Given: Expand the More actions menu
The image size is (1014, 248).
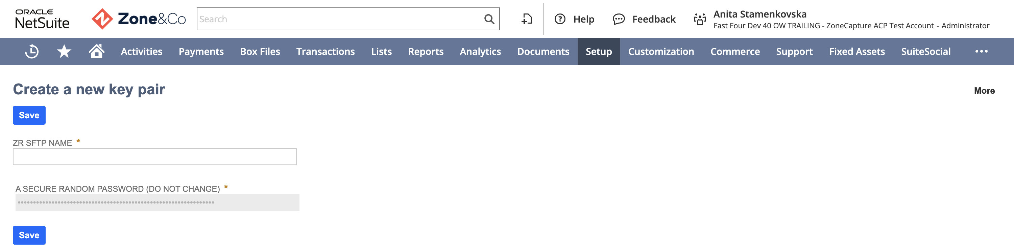Looking at the screenshot, I should point(984,91).
